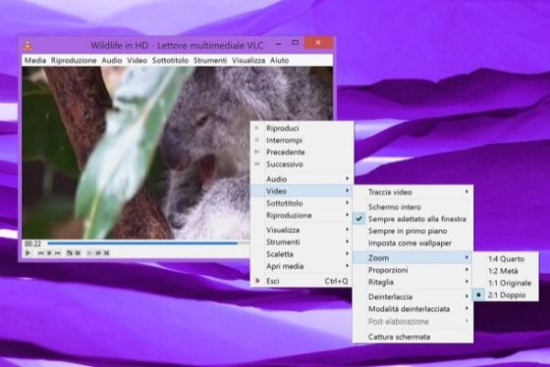Open the Visualizza menu in the menu bar
The width and height of the screenshot is (550, 367).
[248, 61]
